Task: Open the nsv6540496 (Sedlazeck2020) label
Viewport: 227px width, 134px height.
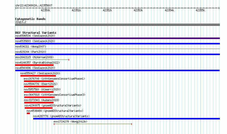Action: pos(35,68)
